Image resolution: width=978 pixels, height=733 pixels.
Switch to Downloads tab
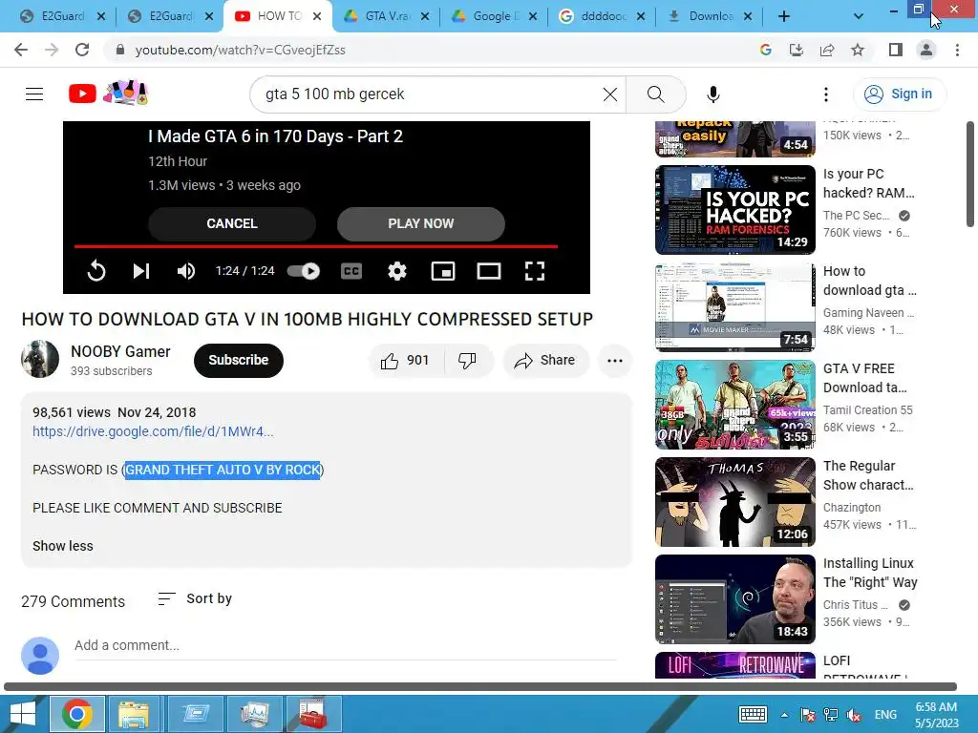(x=711, y=16)
